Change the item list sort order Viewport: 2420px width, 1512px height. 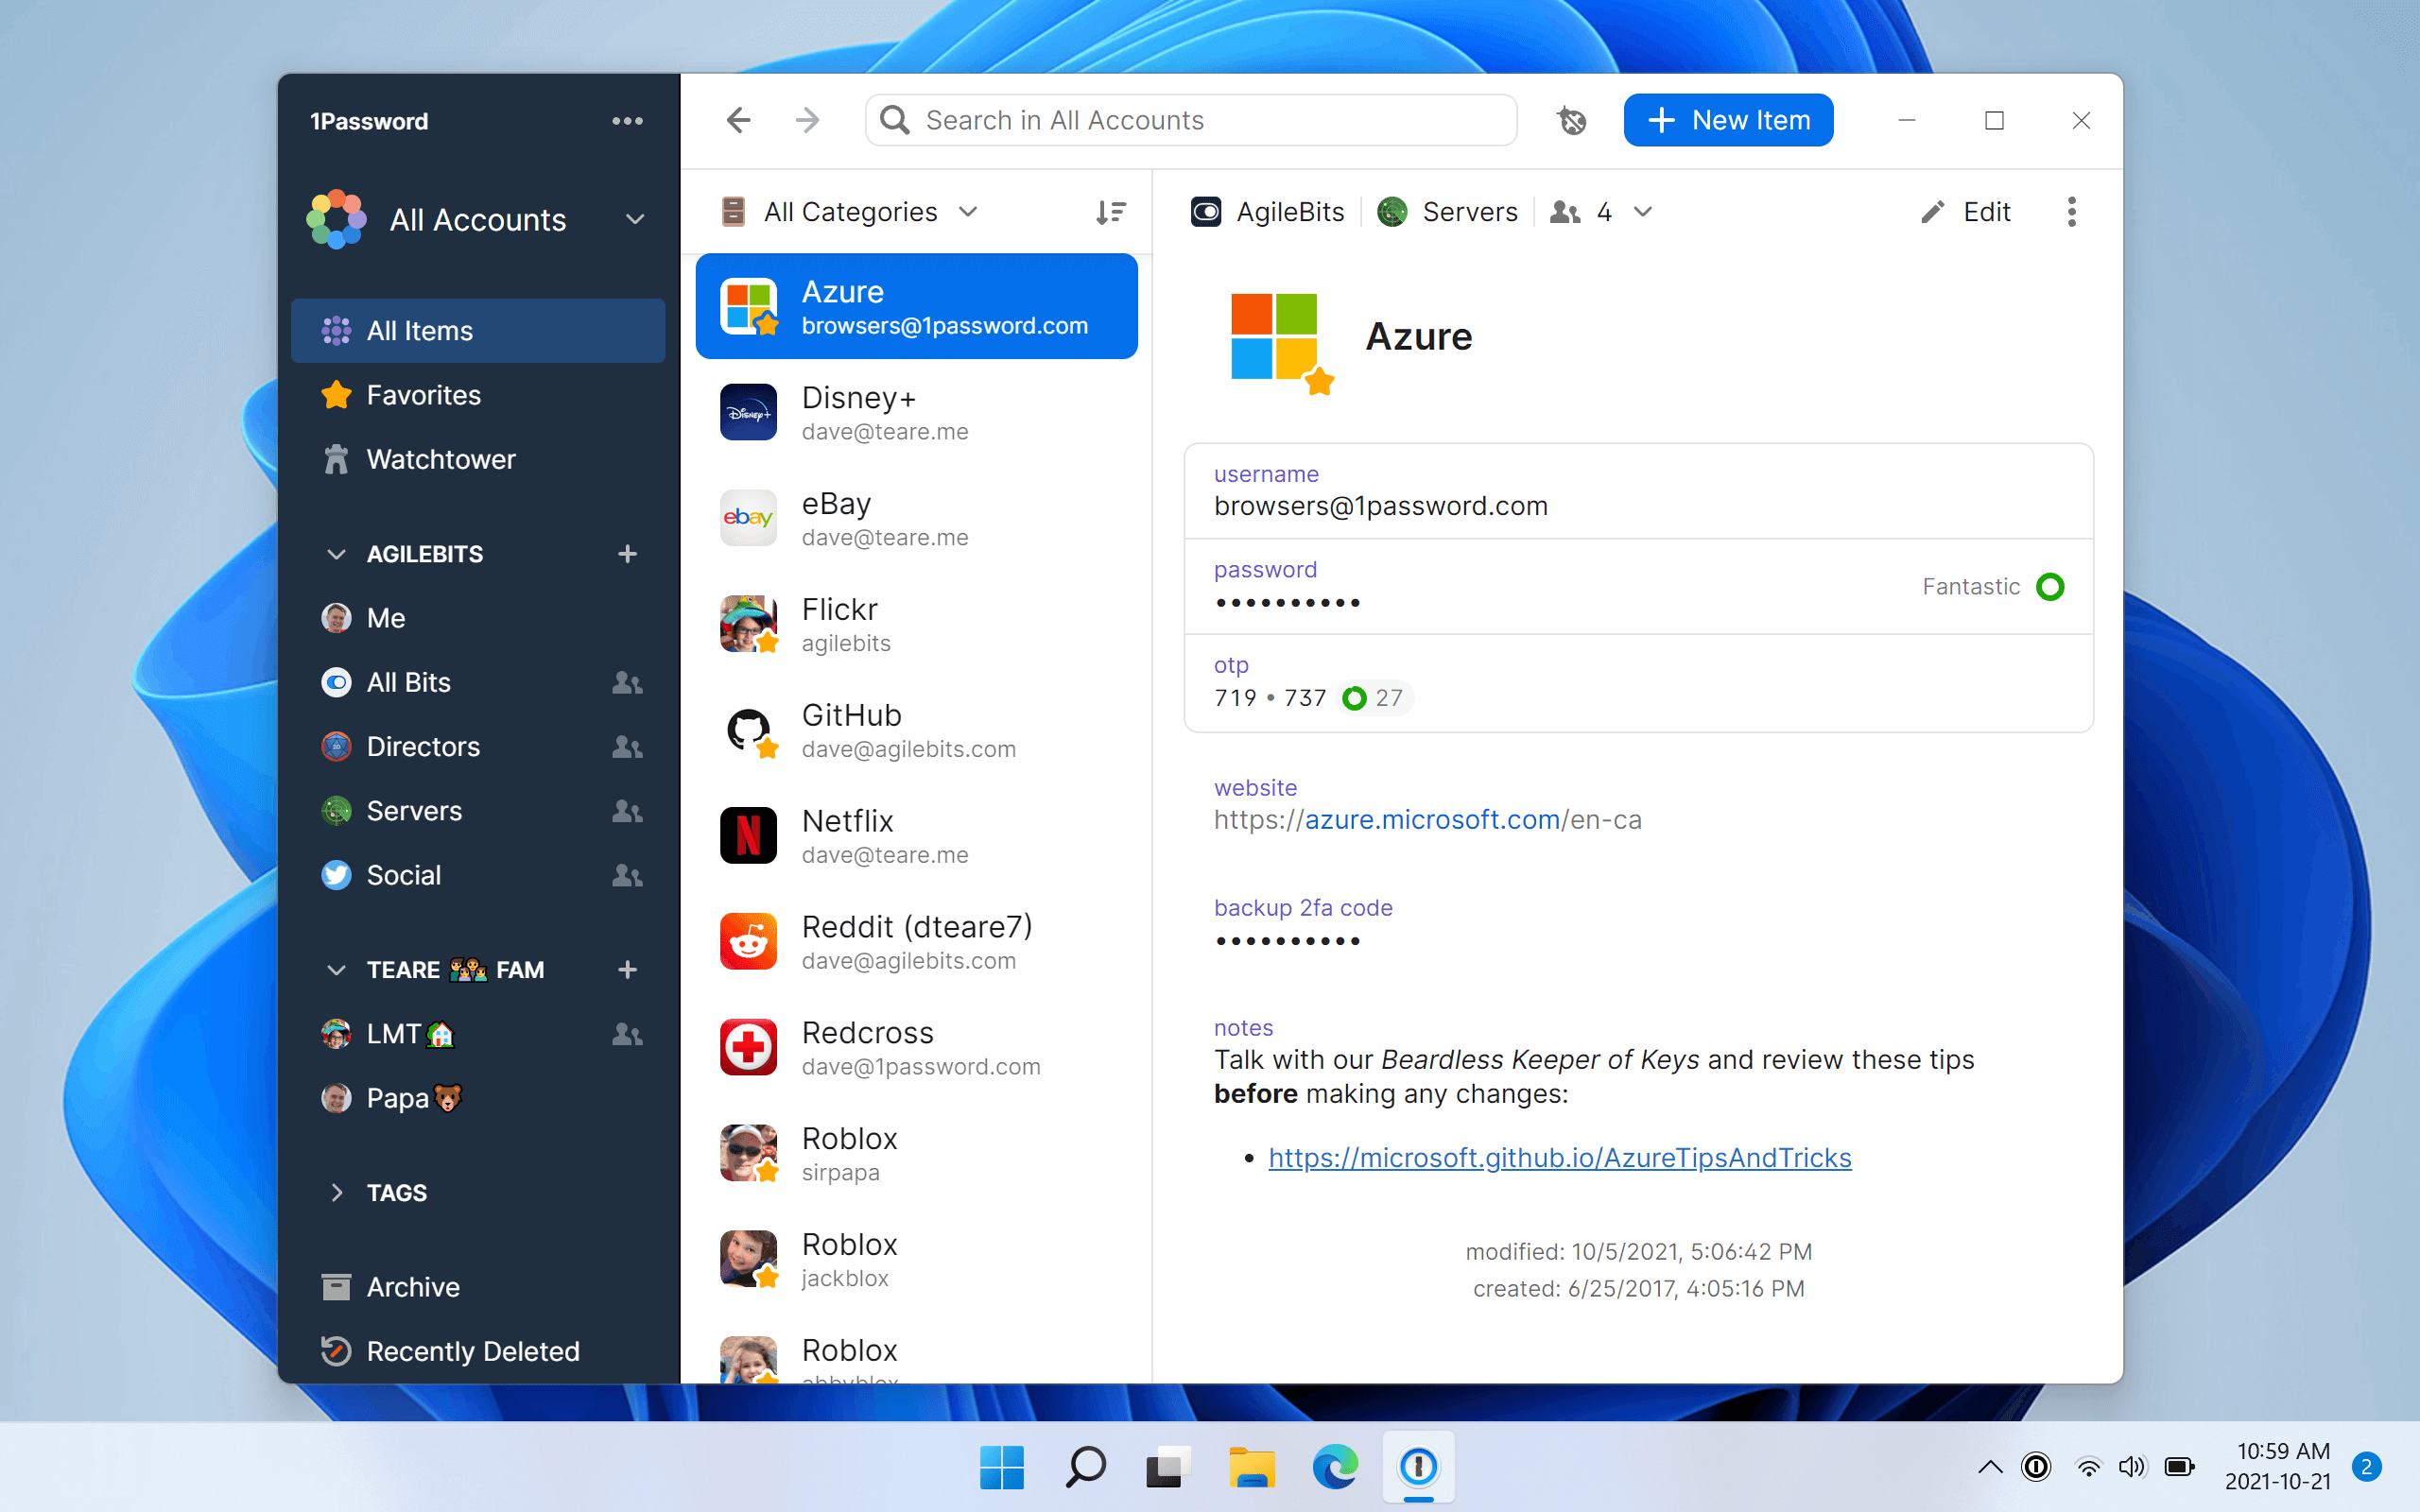coord(1110,211)
